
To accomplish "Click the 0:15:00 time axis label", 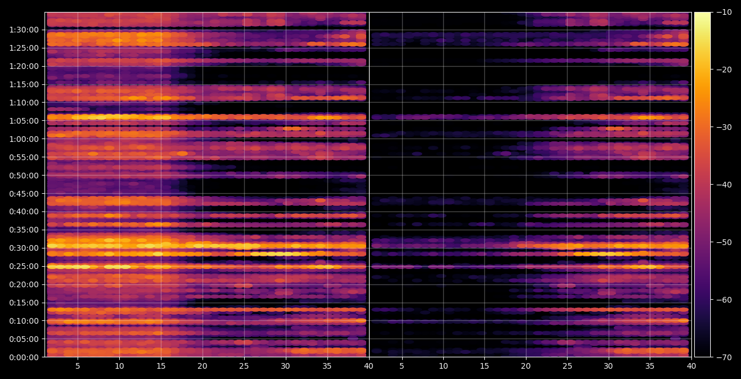I will tap(24, 303).
